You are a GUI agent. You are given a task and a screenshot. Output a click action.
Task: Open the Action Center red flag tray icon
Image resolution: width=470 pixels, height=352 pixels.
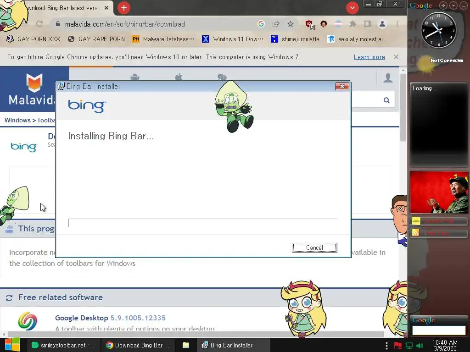coord(398,346)
